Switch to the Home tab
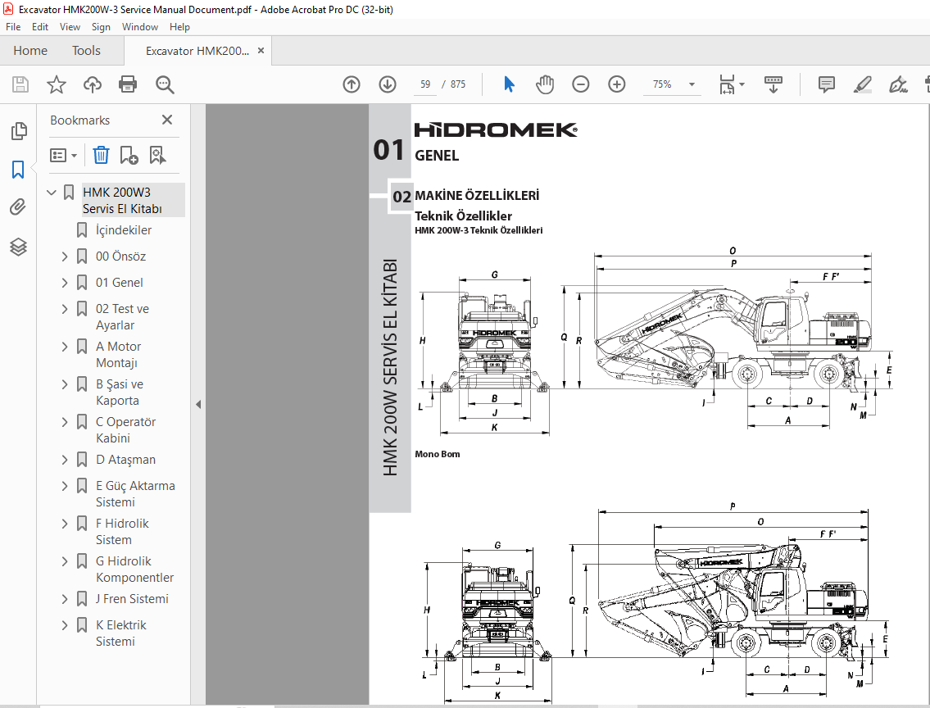Screen dimensions: 930x708 click(30, 51)
